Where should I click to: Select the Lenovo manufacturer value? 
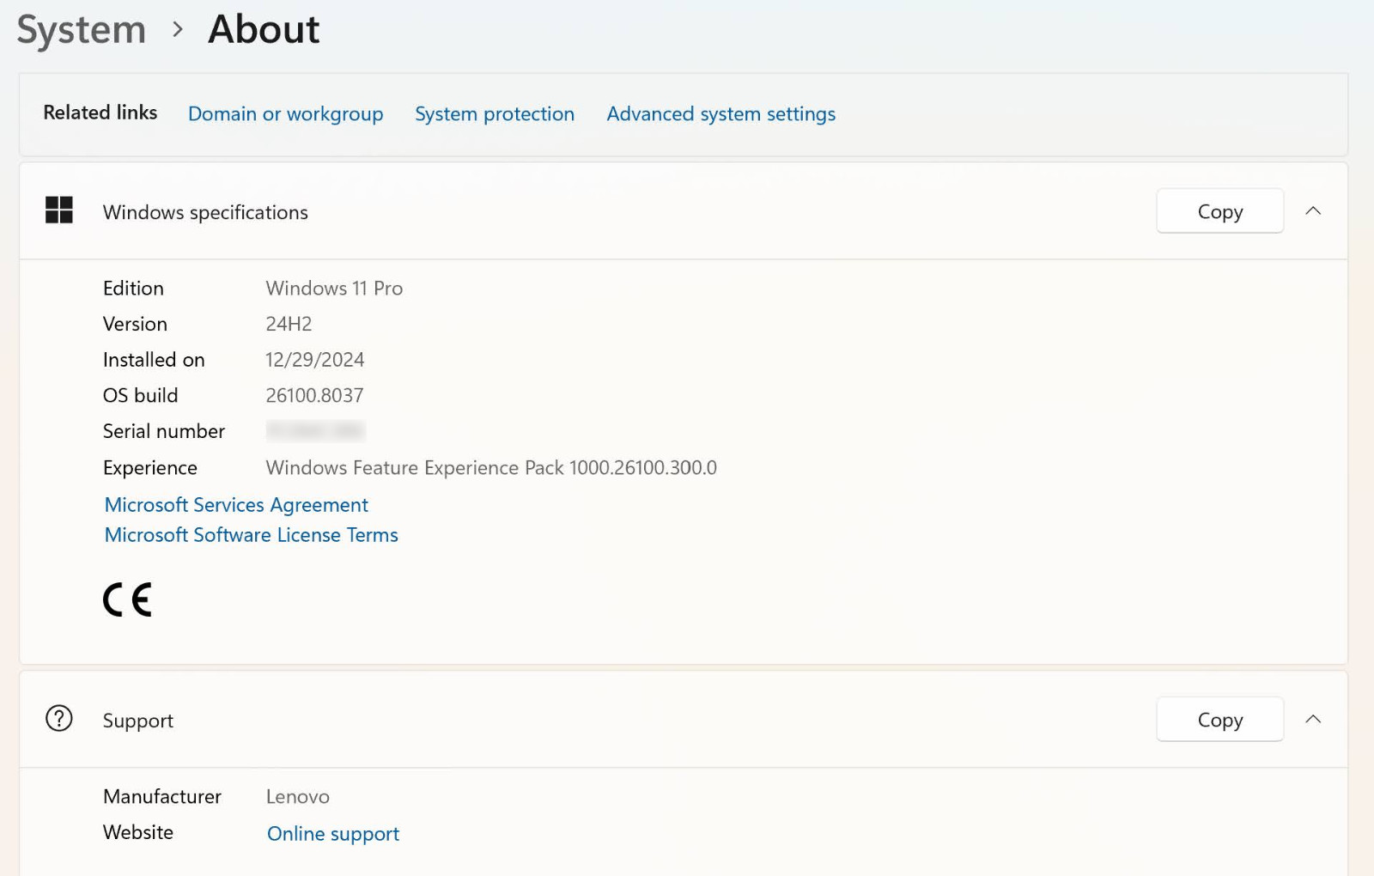(298, 797)
